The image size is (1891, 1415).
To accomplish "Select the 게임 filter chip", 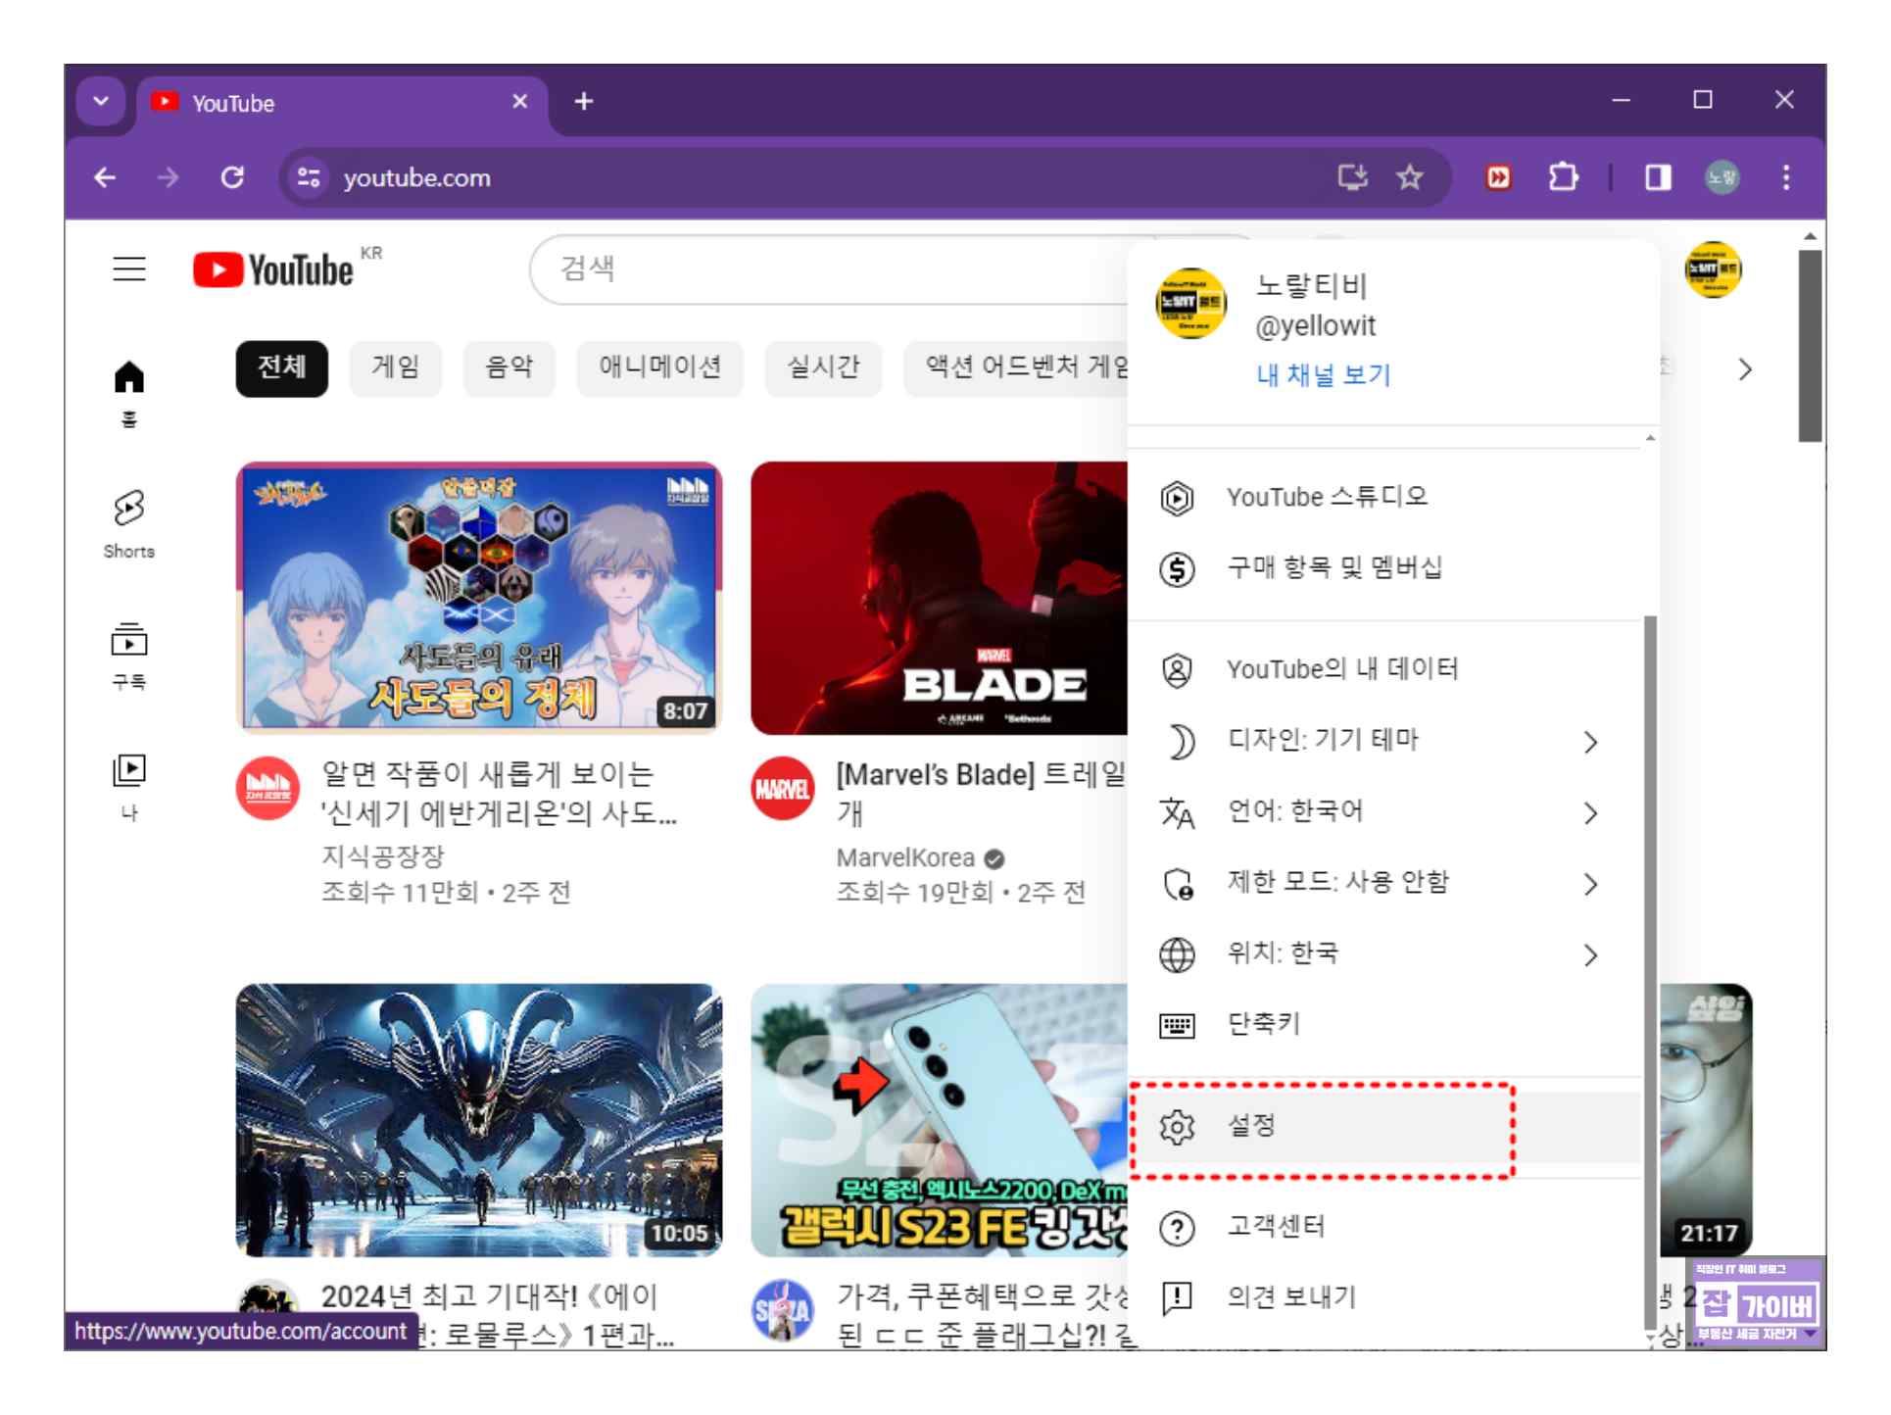I will [x=395, y=367].
